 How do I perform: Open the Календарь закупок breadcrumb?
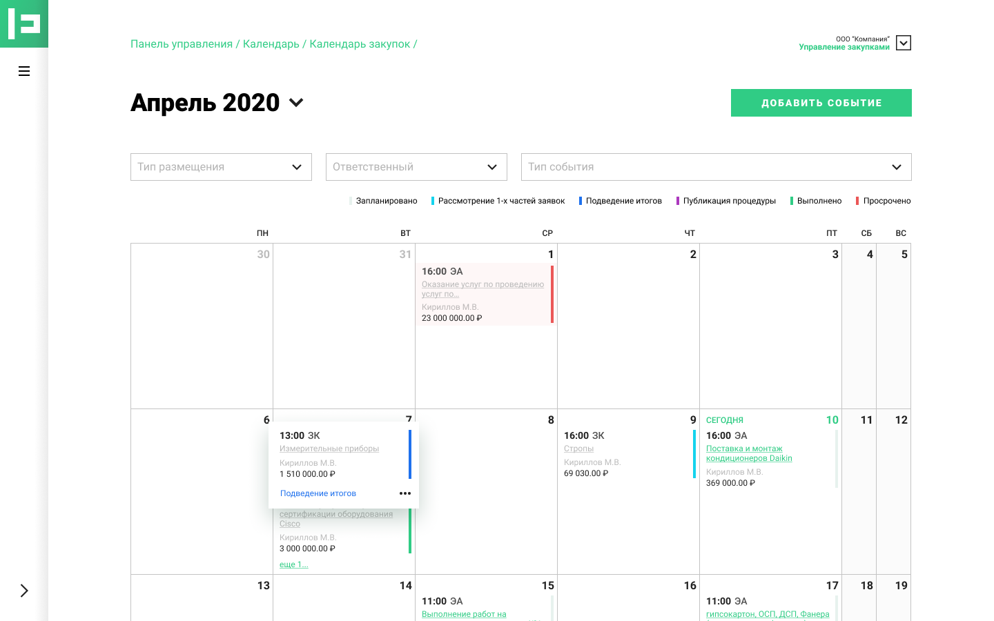(360, 44)
